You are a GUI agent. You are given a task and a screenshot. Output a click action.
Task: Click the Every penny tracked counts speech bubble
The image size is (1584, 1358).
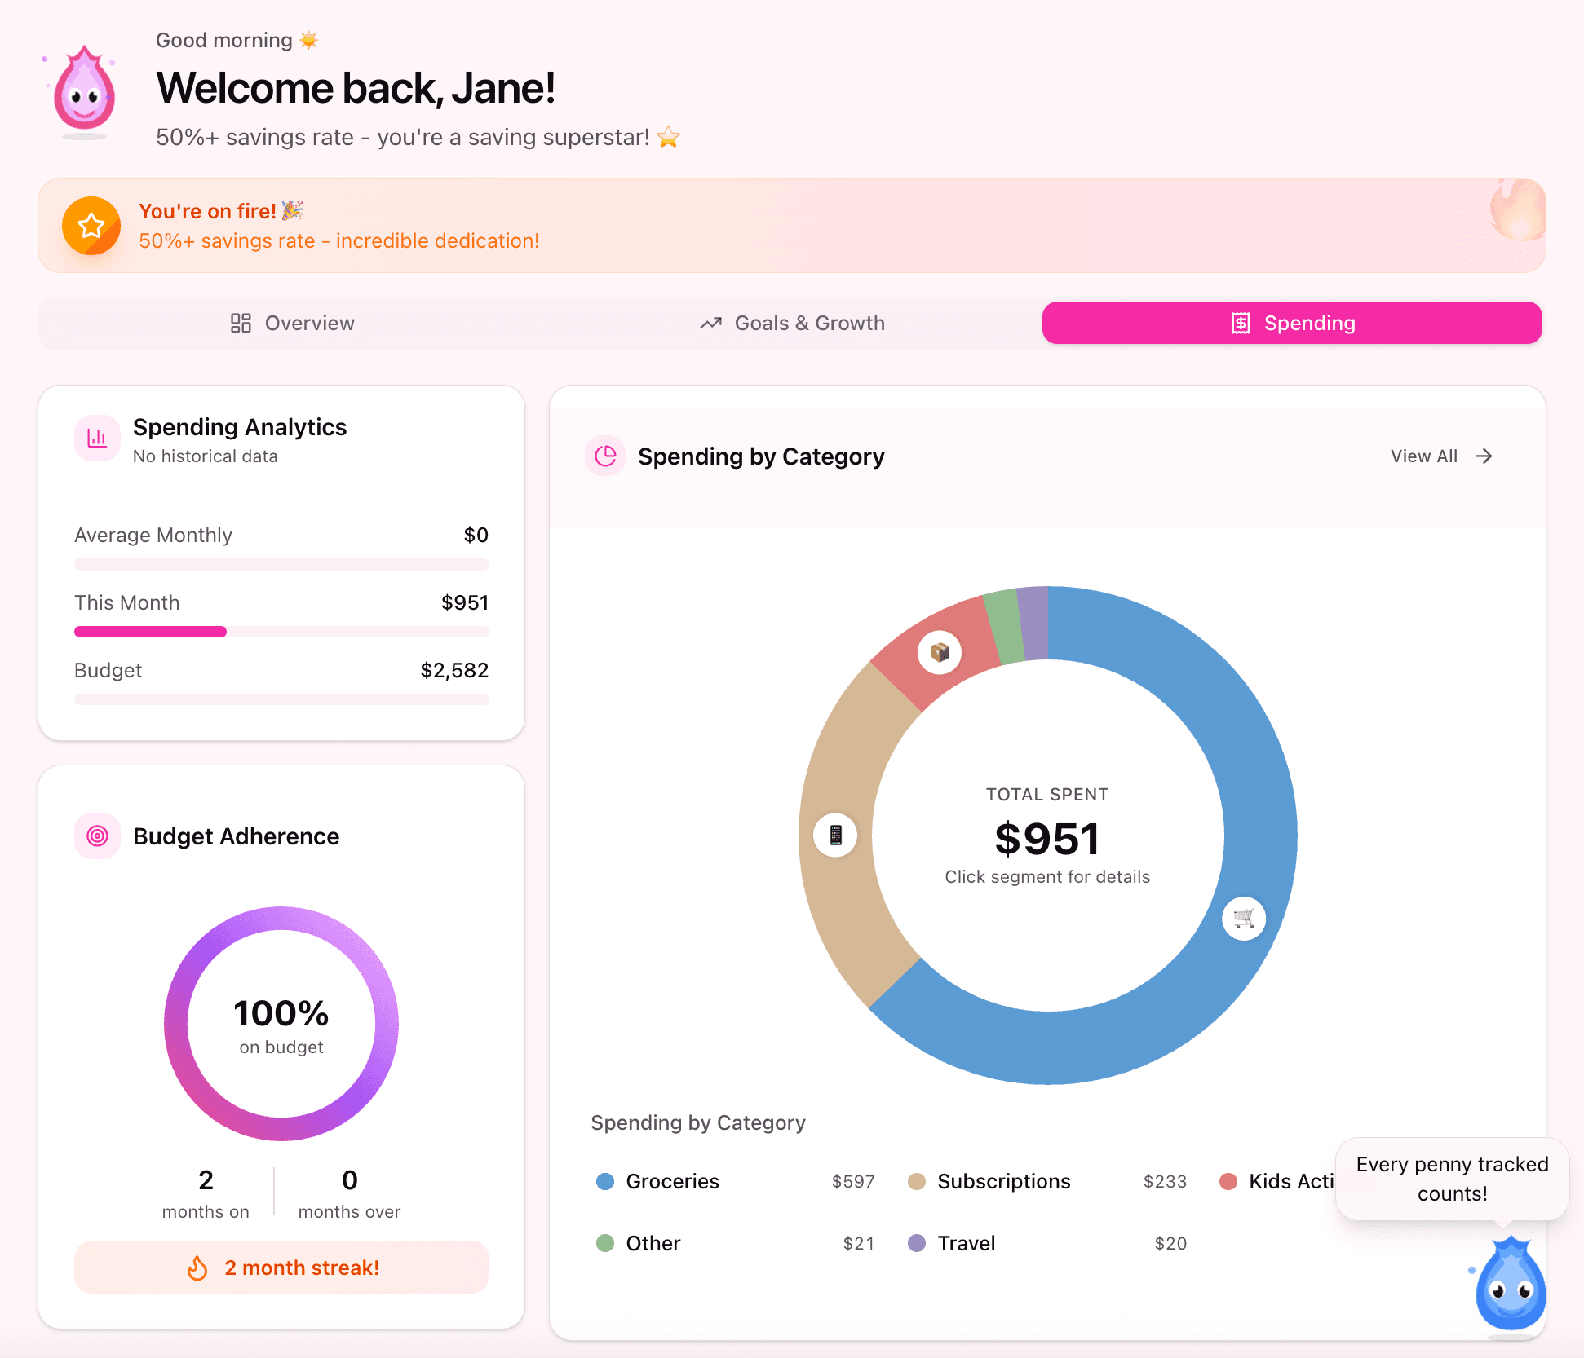coord(1451,1179)
